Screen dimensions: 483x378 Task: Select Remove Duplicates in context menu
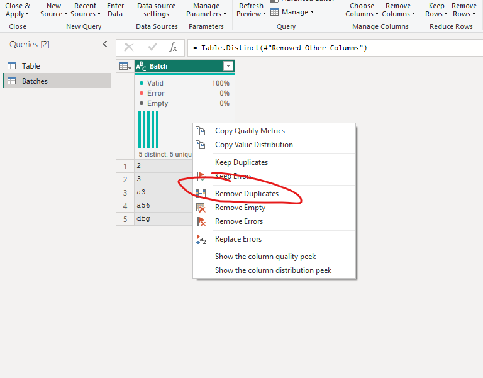(x=247, y=194)
